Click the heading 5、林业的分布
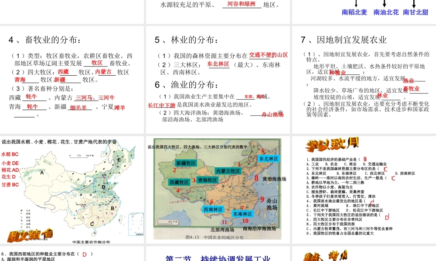This screenshot has width=436, height=261. pos(186,40)
